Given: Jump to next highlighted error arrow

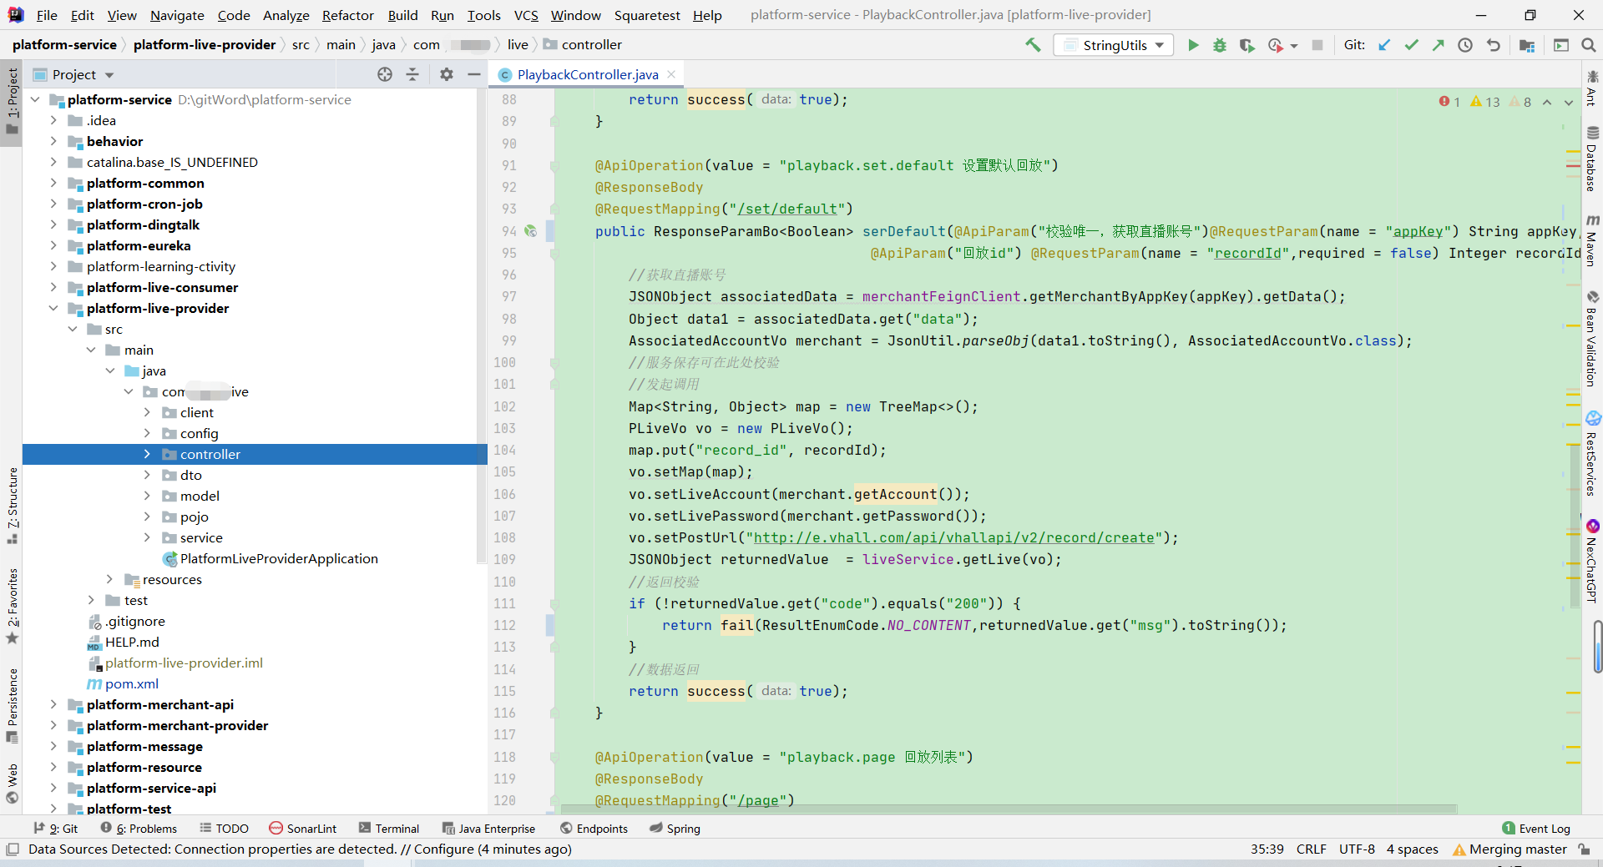Looking at the screenshot, I should 1568,102.
